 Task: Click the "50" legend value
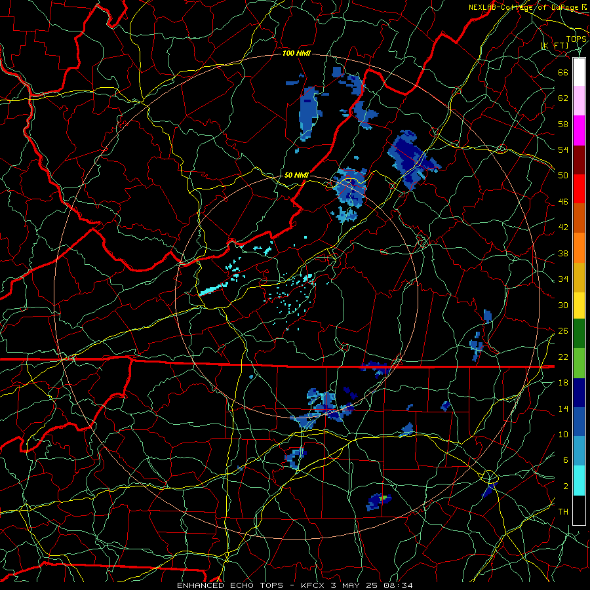point(563,176)
